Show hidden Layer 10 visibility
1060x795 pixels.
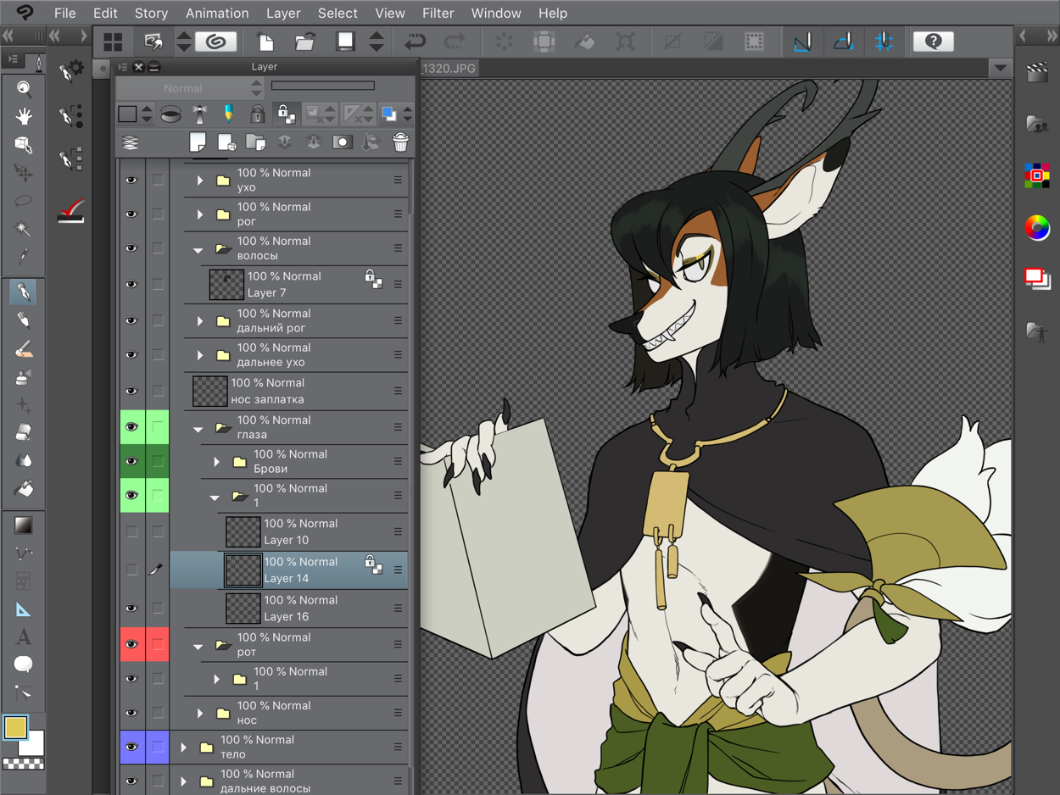pyautogui.click(x=131, y=531)
